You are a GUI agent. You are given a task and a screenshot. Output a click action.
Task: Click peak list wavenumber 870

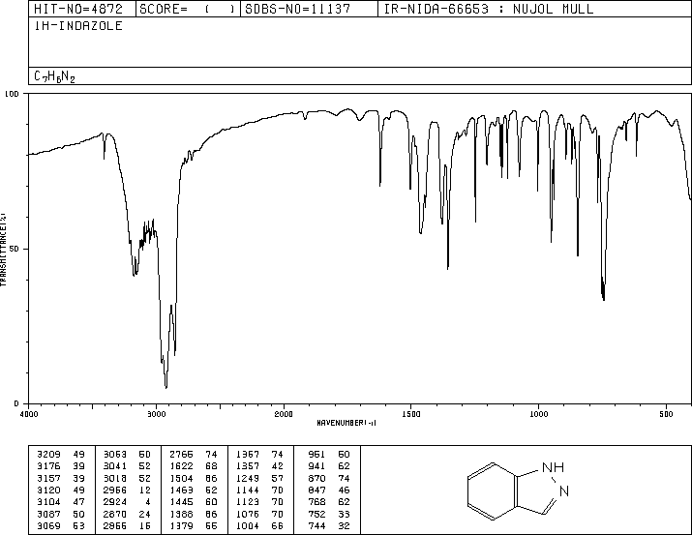(316, 478)
